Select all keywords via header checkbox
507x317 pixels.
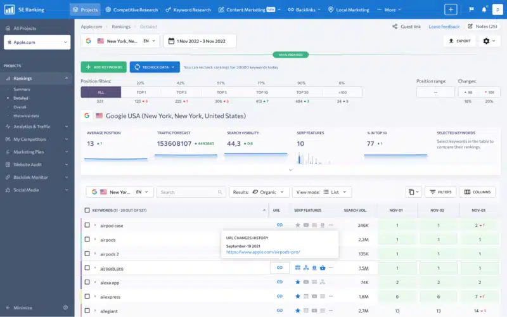(87, 210)
